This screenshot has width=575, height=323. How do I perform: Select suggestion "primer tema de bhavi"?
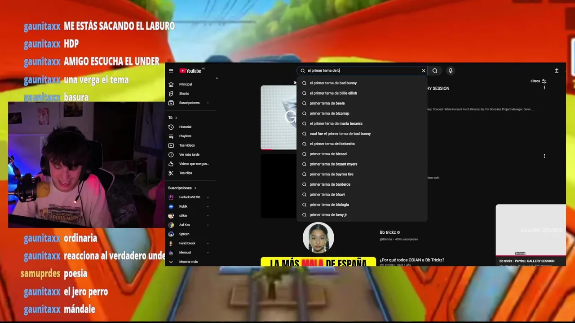tap(362, 194)
